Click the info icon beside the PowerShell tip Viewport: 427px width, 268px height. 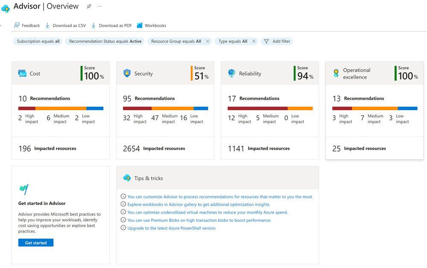click(123, 227)
